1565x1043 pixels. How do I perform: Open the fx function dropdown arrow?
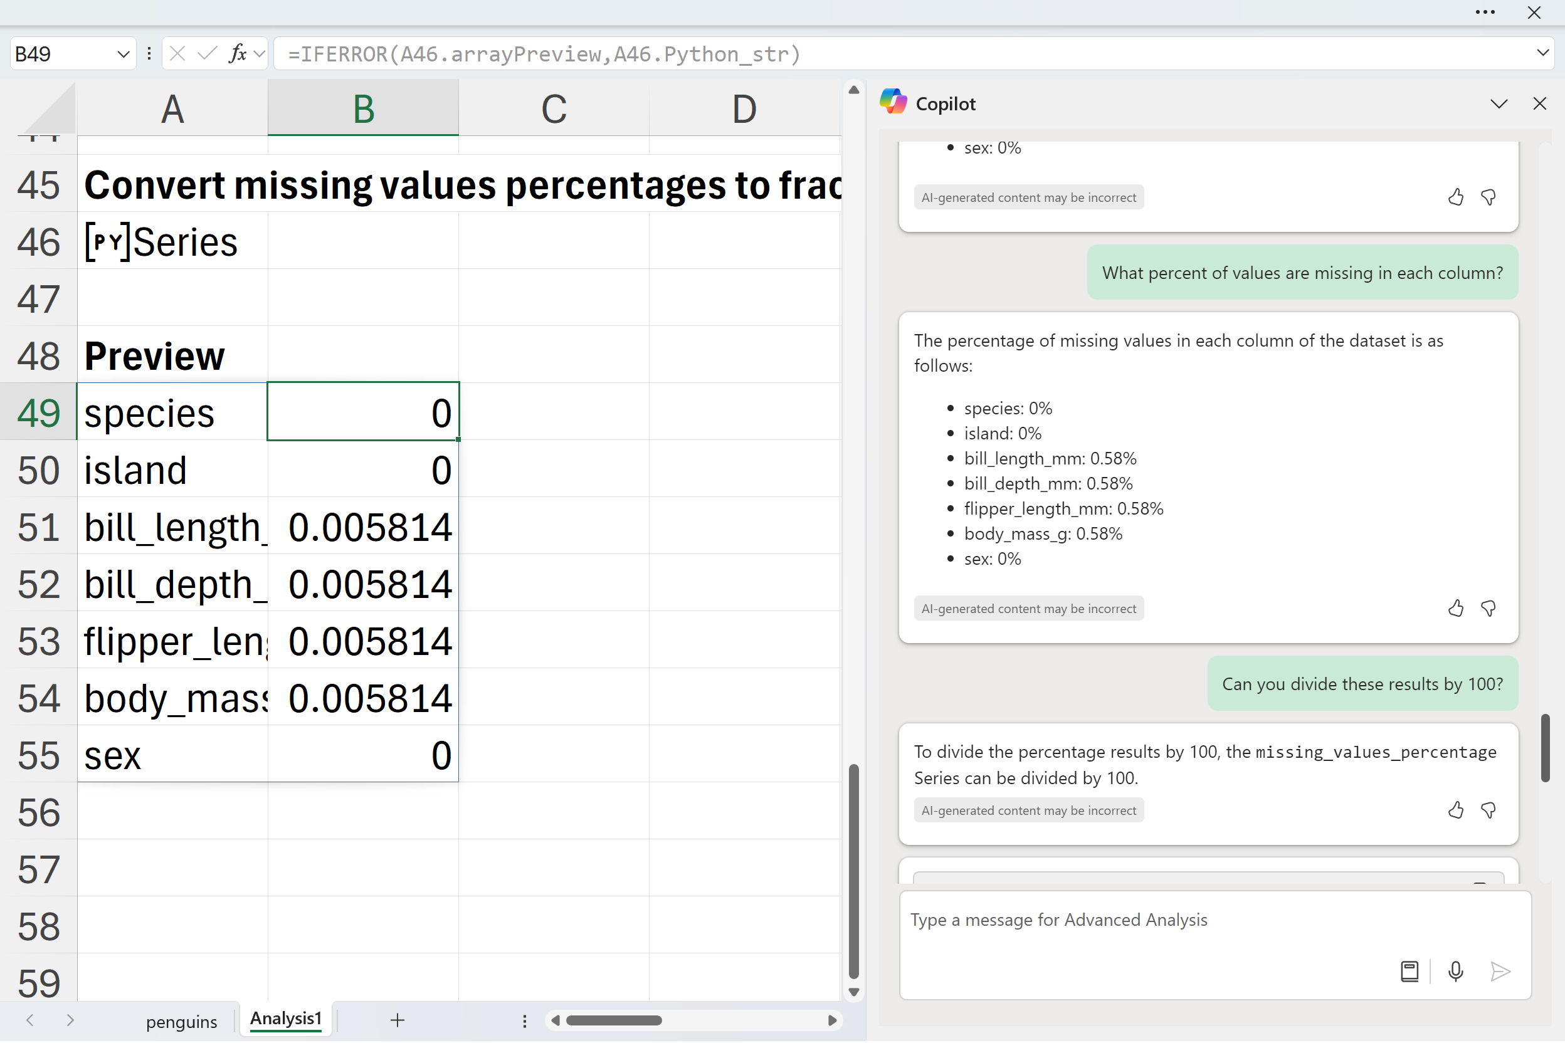click(x=260, y=53)
